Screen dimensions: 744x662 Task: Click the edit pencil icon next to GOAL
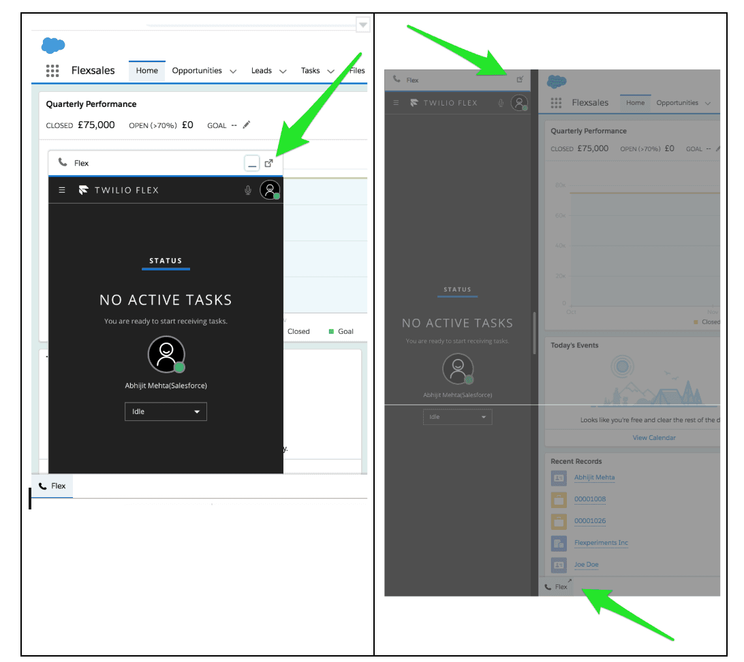pos(245,125)
